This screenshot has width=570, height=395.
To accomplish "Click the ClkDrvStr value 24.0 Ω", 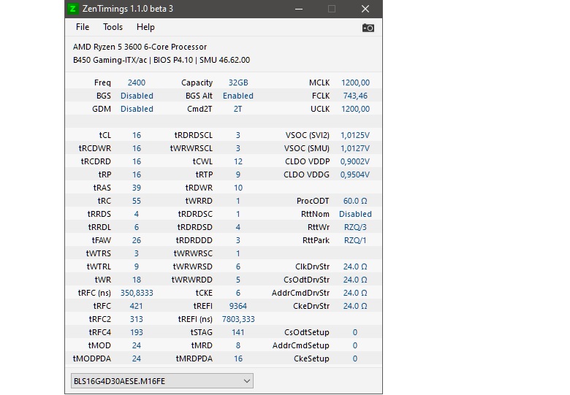I will [355, 266].
